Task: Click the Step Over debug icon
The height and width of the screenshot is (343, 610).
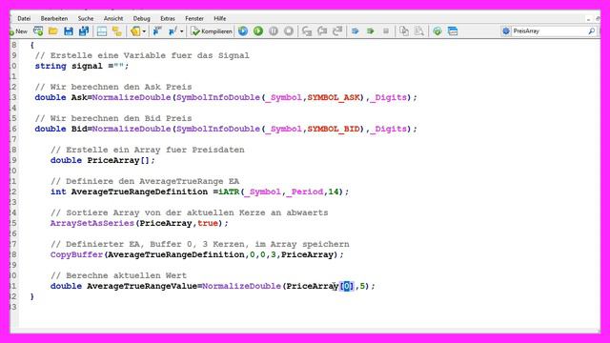Action: pyautogui.click(x=322, y=31)
